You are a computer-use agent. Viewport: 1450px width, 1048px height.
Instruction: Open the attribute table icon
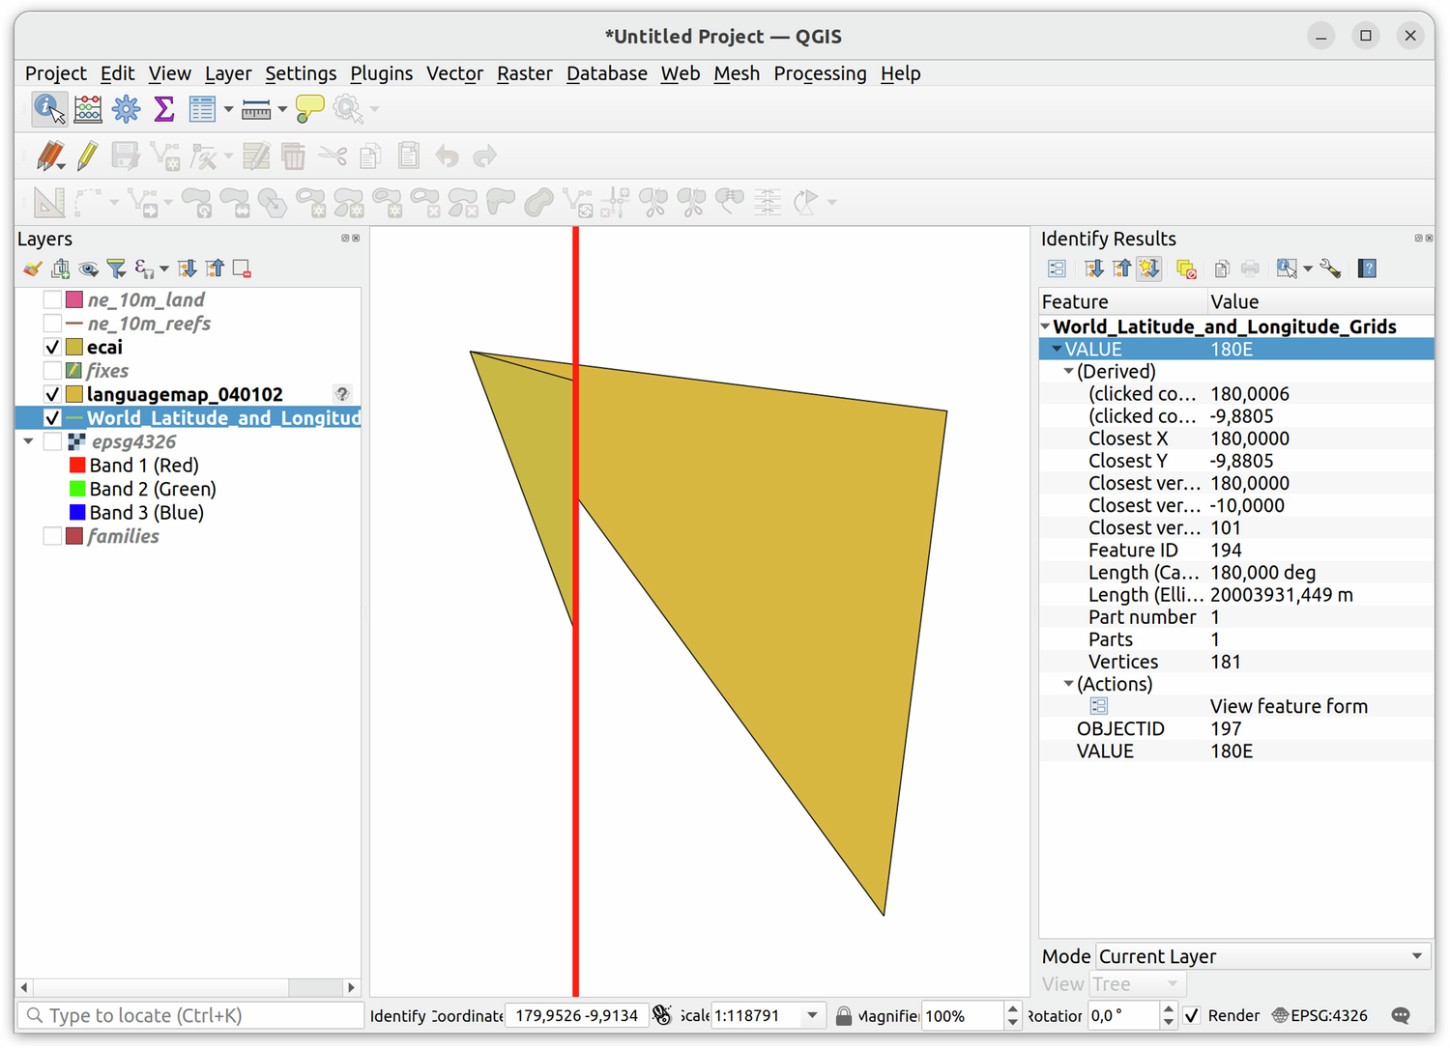[202, 109]
